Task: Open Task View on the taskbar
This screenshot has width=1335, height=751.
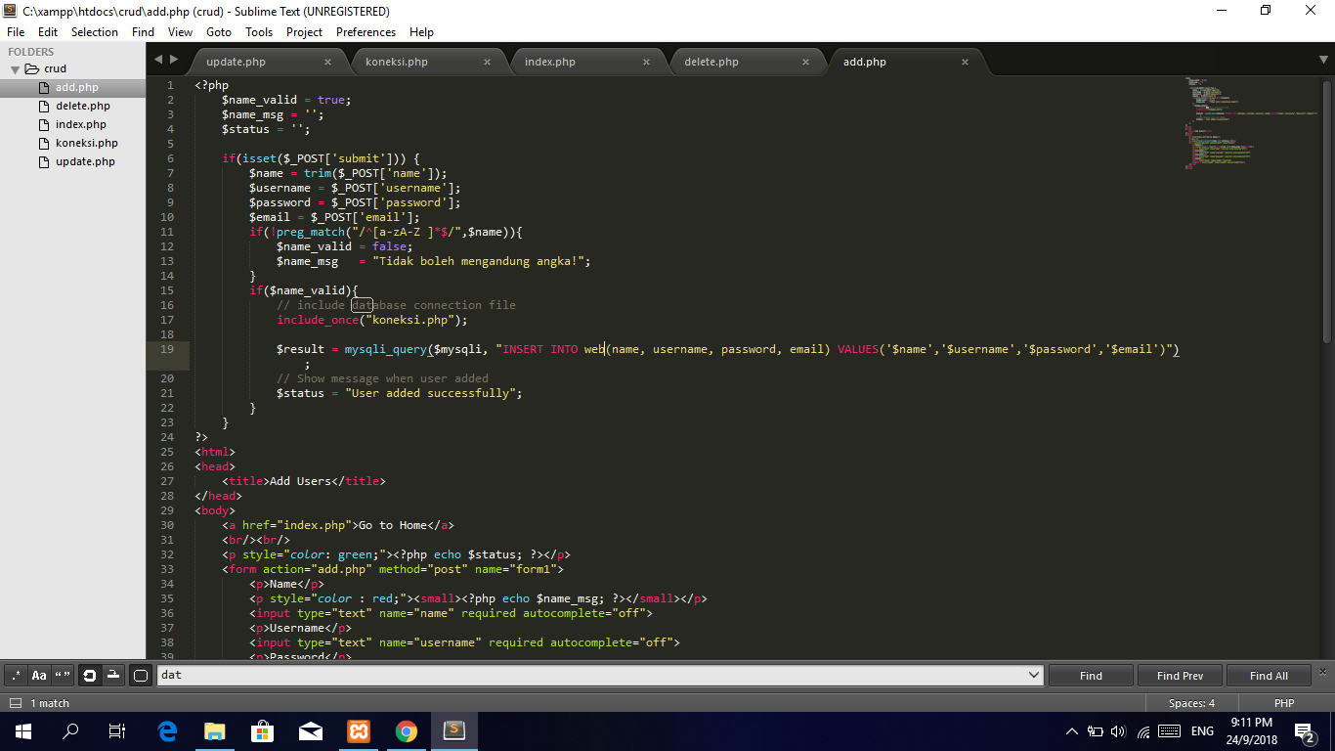Action: pos(117,731)
